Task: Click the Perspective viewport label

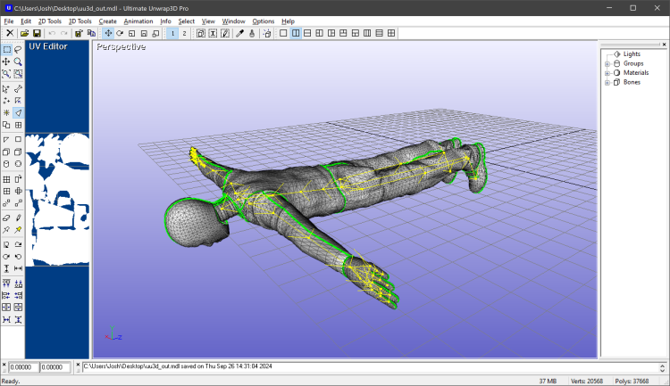Action: click(121, 47)
